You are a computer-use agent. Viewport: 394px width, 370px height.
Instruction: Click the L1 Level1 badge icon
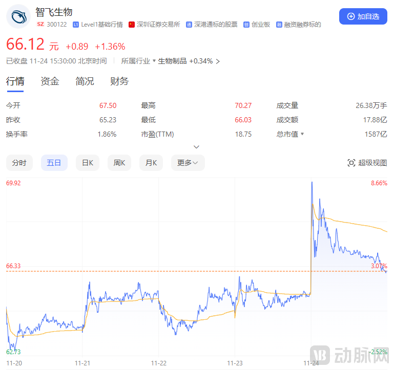click(76, 25)
